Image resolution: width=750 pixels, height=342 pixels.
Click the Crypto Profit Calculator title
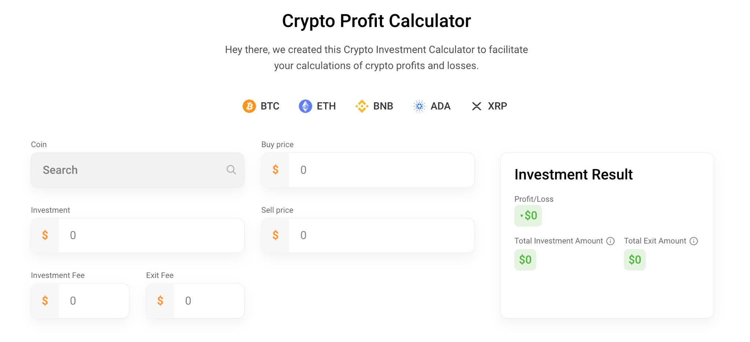pyautogui.click(x=376, y=21)
